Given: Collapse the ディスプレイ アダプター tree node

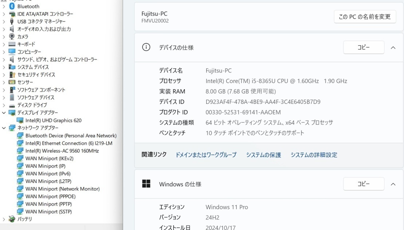Looking at the screenshot, I should [x=4, y=113].
